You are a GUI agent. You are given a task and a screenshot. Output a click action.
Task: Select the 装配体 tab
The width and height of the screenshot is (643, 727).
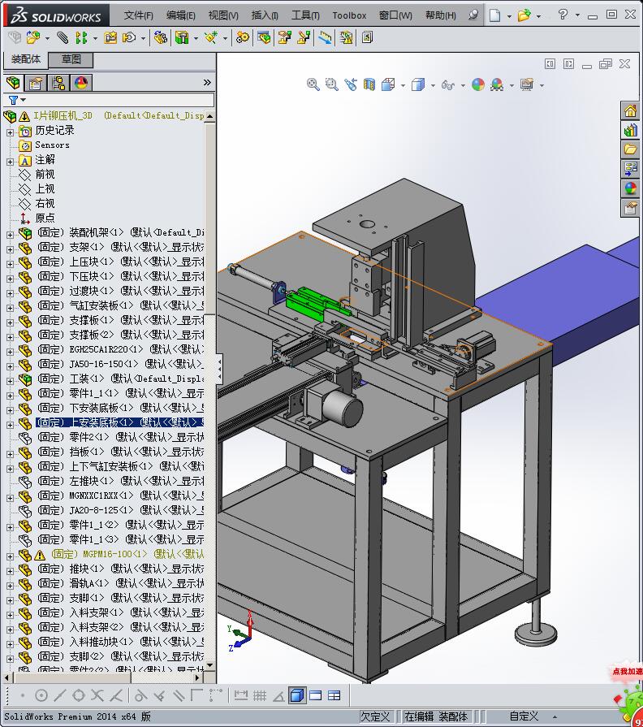(x=26, y=59)
